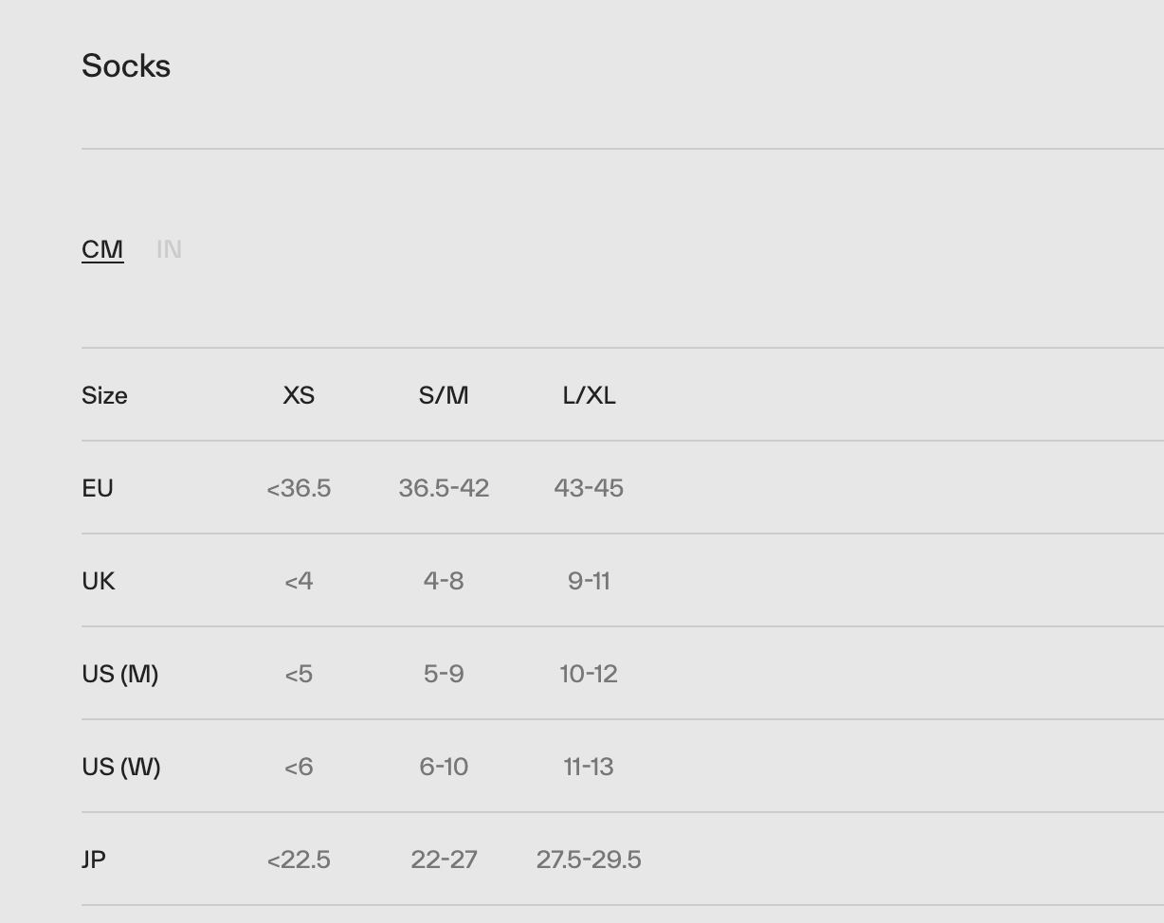The height and width of the screenshot is (923, 1164).
Task: Click UK value 4-8
Action: [x=444, y=581]
